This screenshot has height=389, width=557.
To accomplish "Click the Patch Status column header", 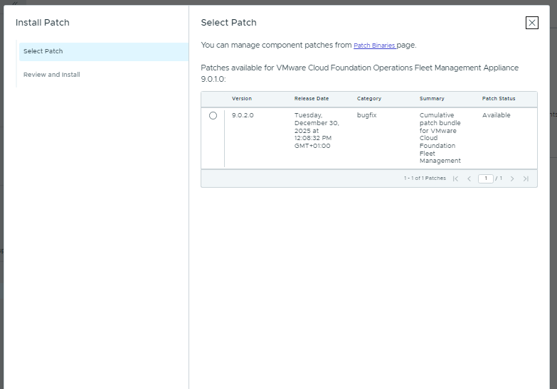I will coord(499,98).
